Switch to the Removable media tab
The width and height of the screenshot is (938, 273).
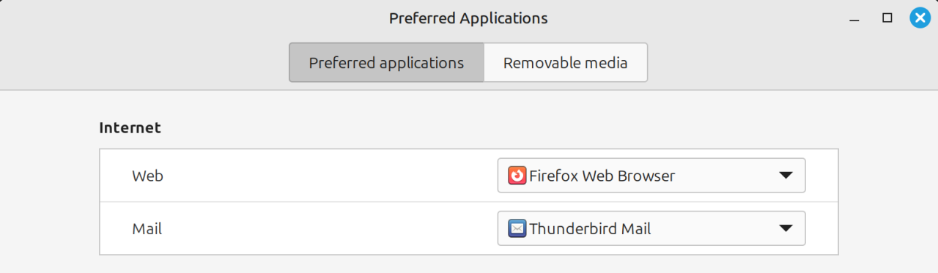[x=566, y=62]
